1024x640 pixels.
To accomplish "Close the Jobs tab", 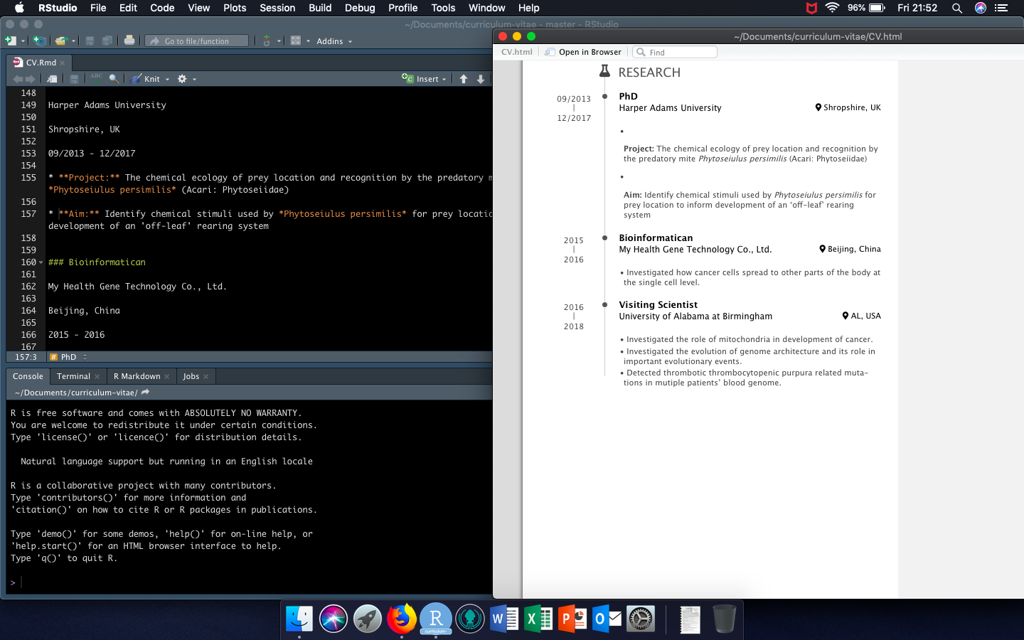I will click(x=206, y=376).
